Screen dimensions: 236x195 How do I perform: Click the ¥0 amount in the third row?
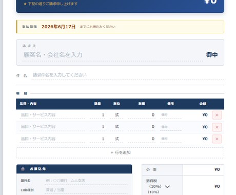pyautogui.click(x=205, y=139)
